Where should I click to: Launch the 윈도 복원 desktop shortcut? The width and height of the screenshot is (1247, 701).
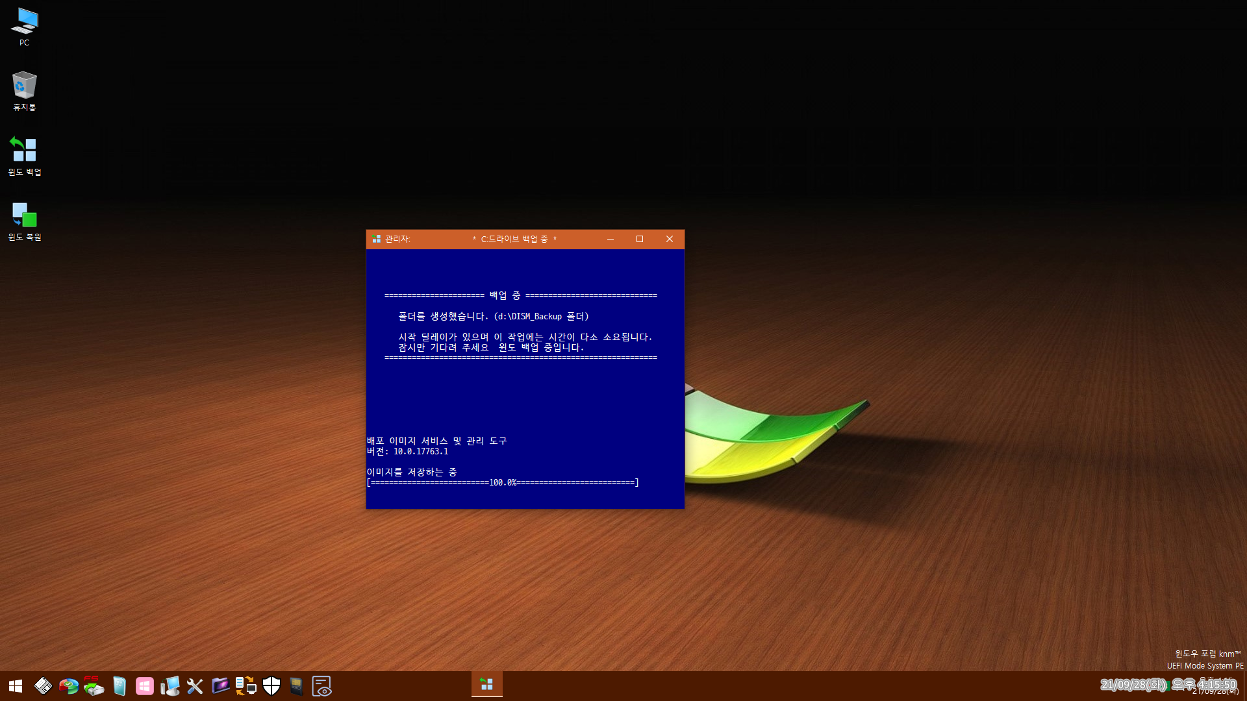(x=24, y=221)
